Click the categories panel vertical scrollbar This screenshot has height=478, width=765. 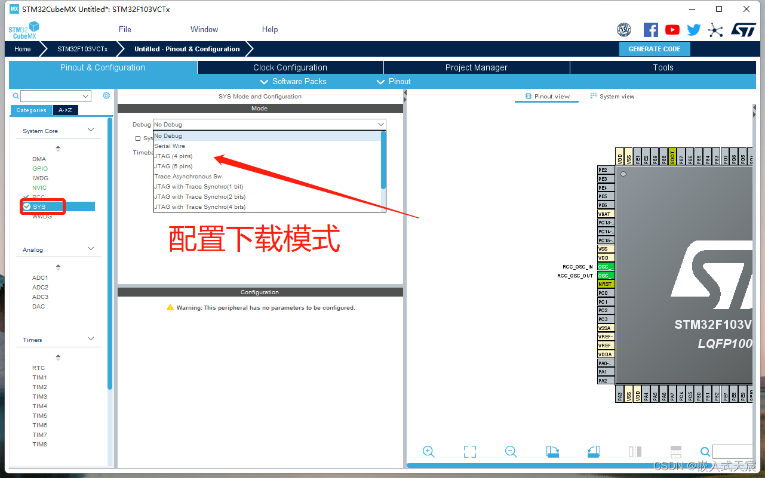pyautogui.click(x=110, y=254)
